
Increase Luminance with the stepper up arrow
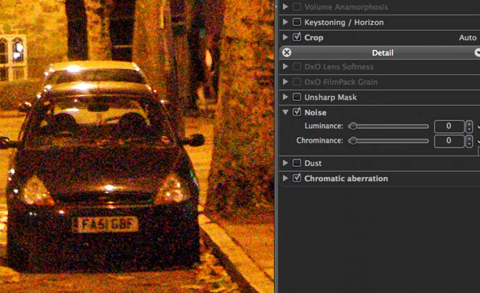(469, 123)
